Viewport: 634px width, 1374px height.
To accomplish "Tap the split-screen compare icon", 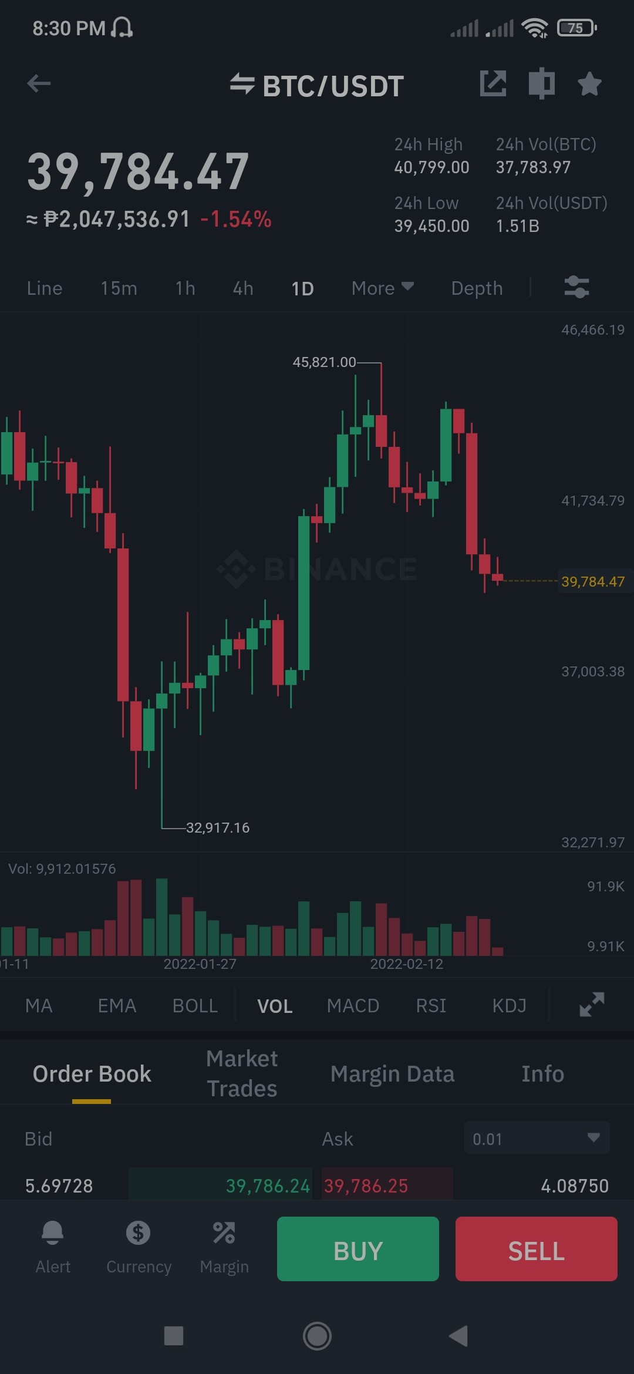I will pos(541,83).
